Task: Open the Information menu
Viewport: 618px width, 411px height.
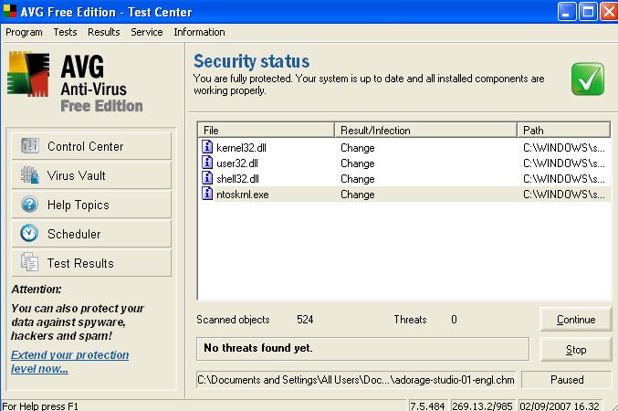Action: pos(199,32)
